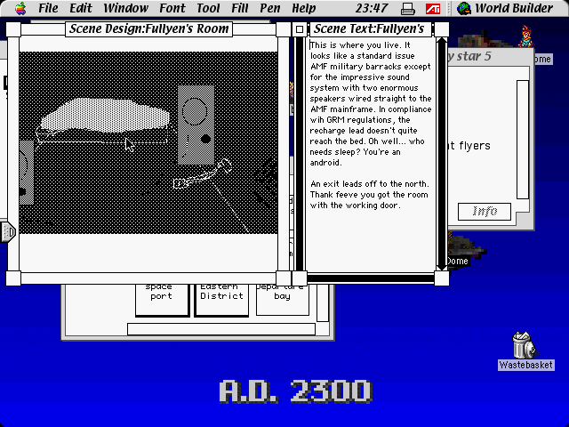Open the World Builder application menu
The width and height of the screenshot is (569, 427).
(505, 8)
